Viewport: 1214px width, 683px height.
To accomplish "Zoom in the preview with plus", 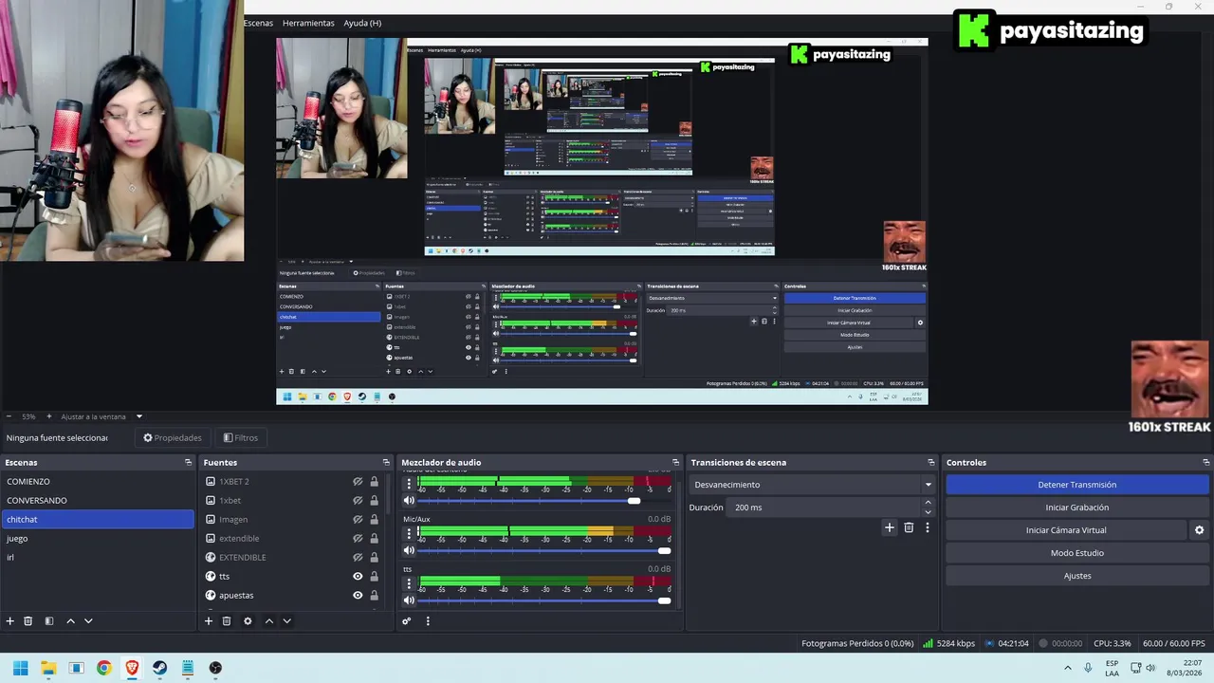I will [48, 416].
